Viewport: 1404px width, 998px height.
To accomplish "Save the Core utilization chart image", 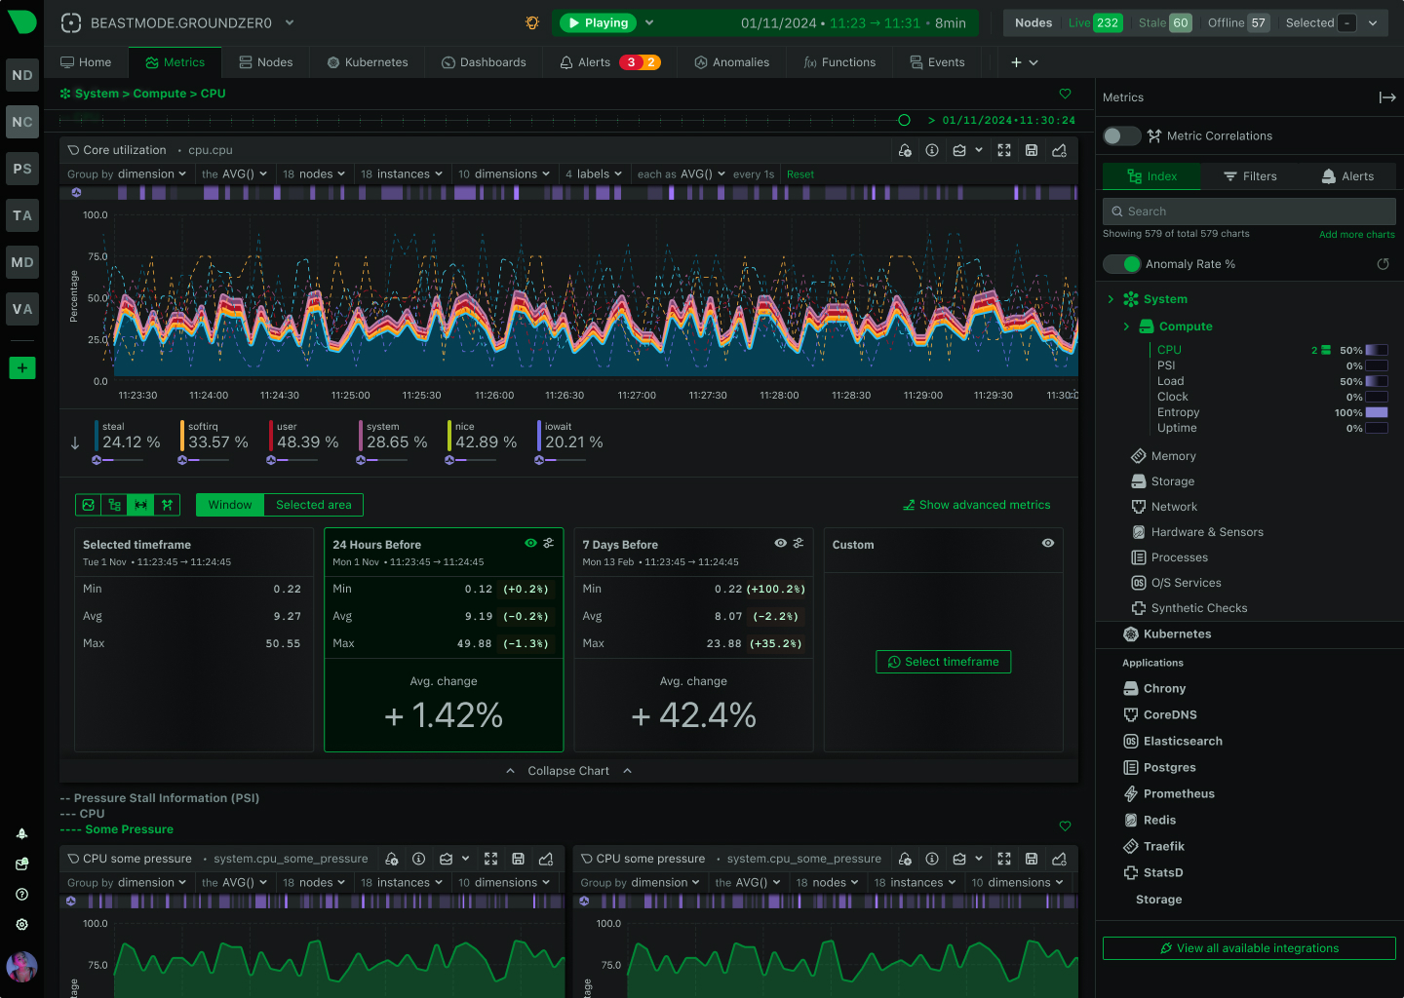I will pyautogui.click(x=1032, y=150).
